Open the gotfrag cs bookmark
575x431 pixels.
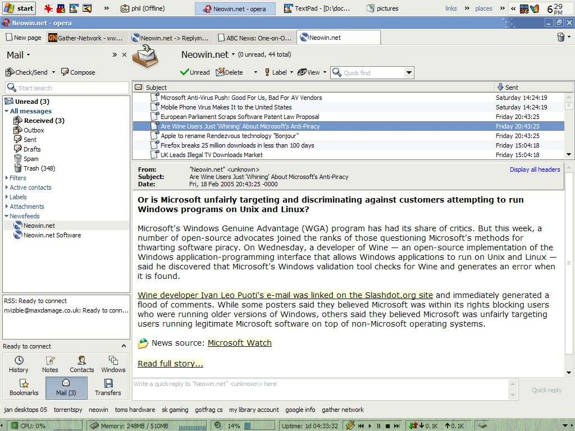(209, 409)
